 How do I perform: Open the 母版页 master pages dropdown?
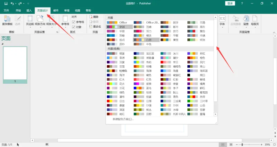pos(255,21)
